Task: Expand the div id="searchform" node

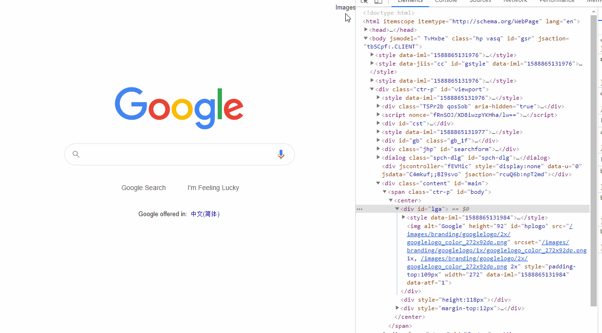Action: pyautogui.click(x=378, y=149)
